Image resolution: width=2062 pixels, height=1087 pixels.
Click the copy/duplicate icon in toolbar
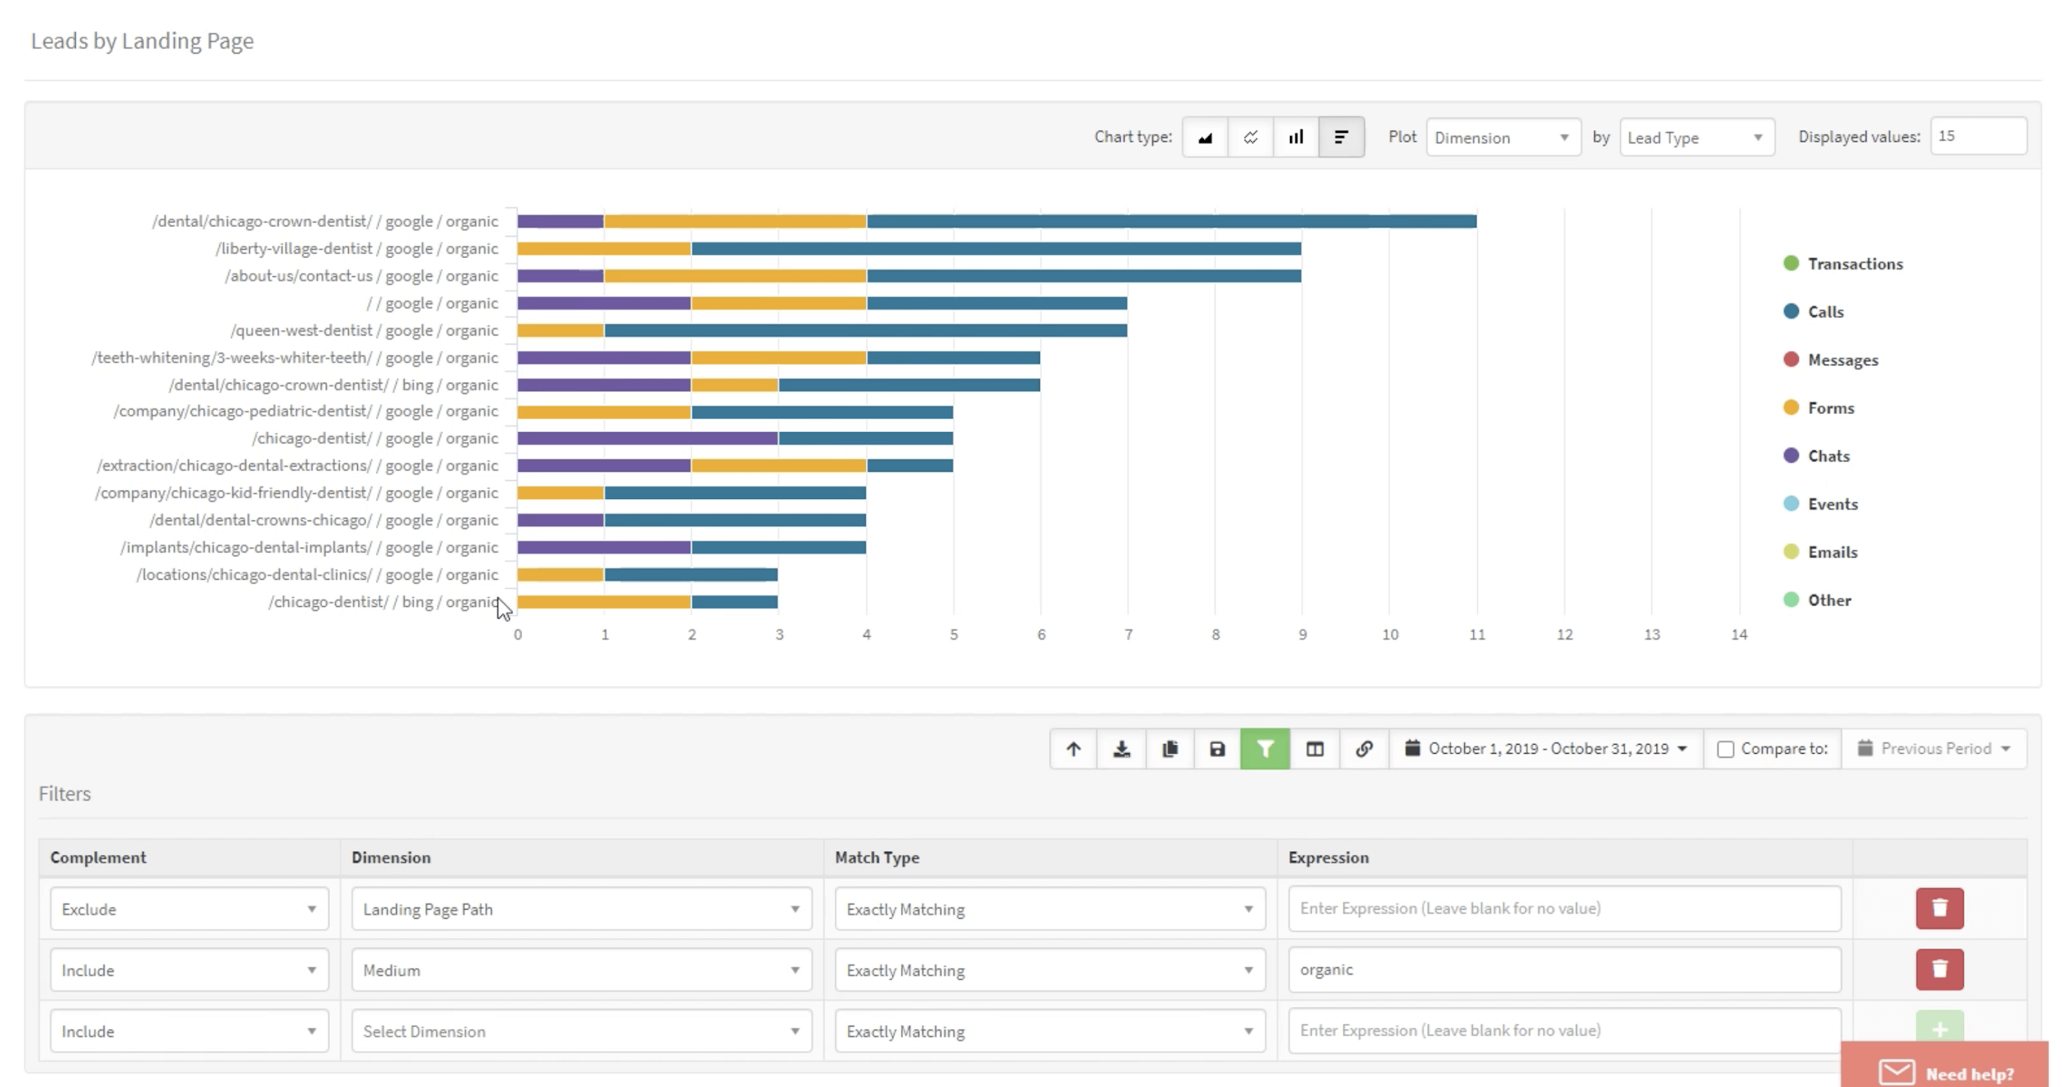pyautogui.click(x=1170, y=749)
